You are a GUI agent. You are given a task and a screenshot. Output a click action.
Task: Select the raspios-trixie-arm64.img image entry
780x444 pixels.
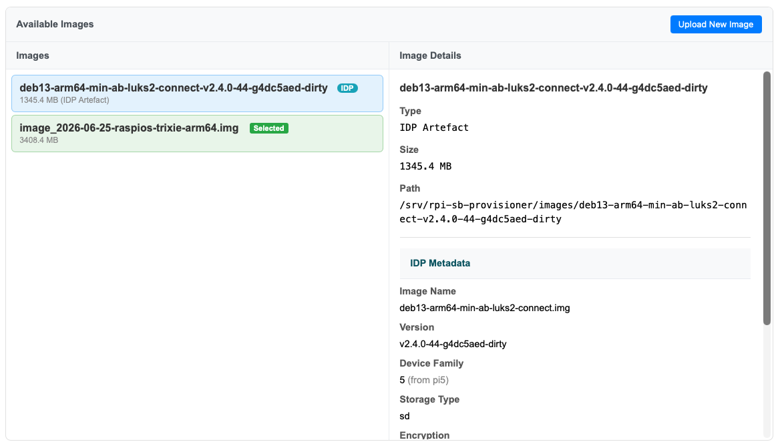197,134
